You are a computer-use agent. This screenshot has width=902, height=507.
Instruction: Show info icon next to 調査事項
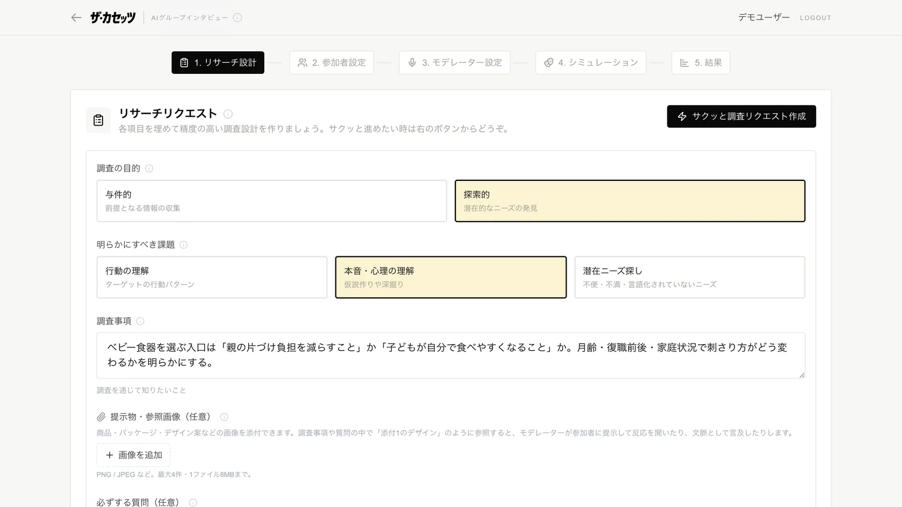pyautogui.click(x=140, y=321)
